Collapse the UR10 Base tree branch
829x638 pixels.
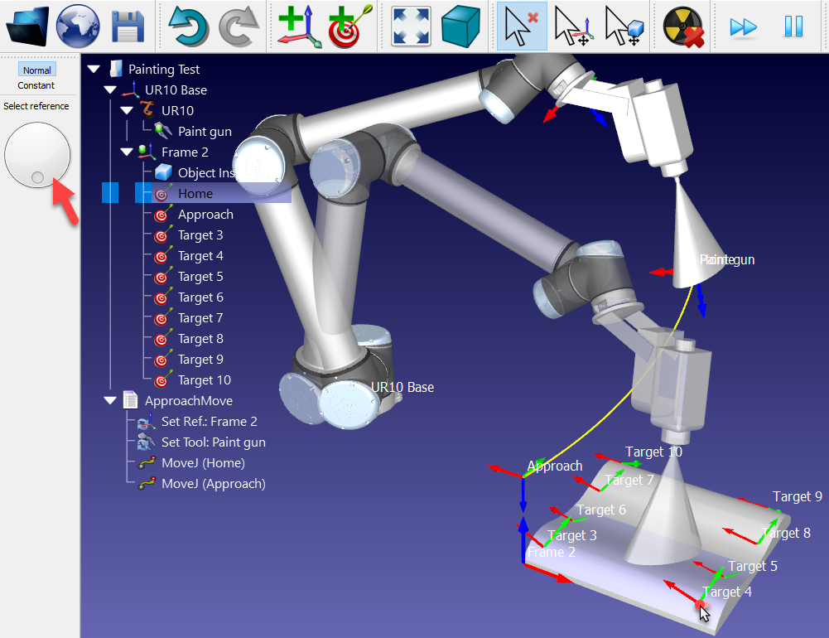coord(110,89)
